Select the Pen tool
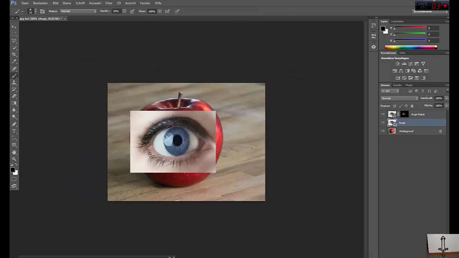This screenshot has height=258, width=459. tap(14, 124)
